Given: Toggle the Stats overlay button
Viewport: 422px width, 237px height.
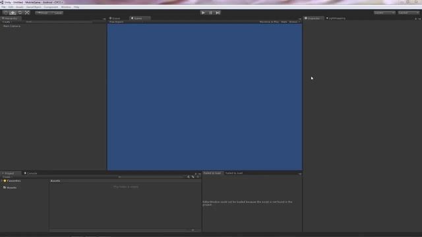Looking at the screenshot, I should click(284, 22).
